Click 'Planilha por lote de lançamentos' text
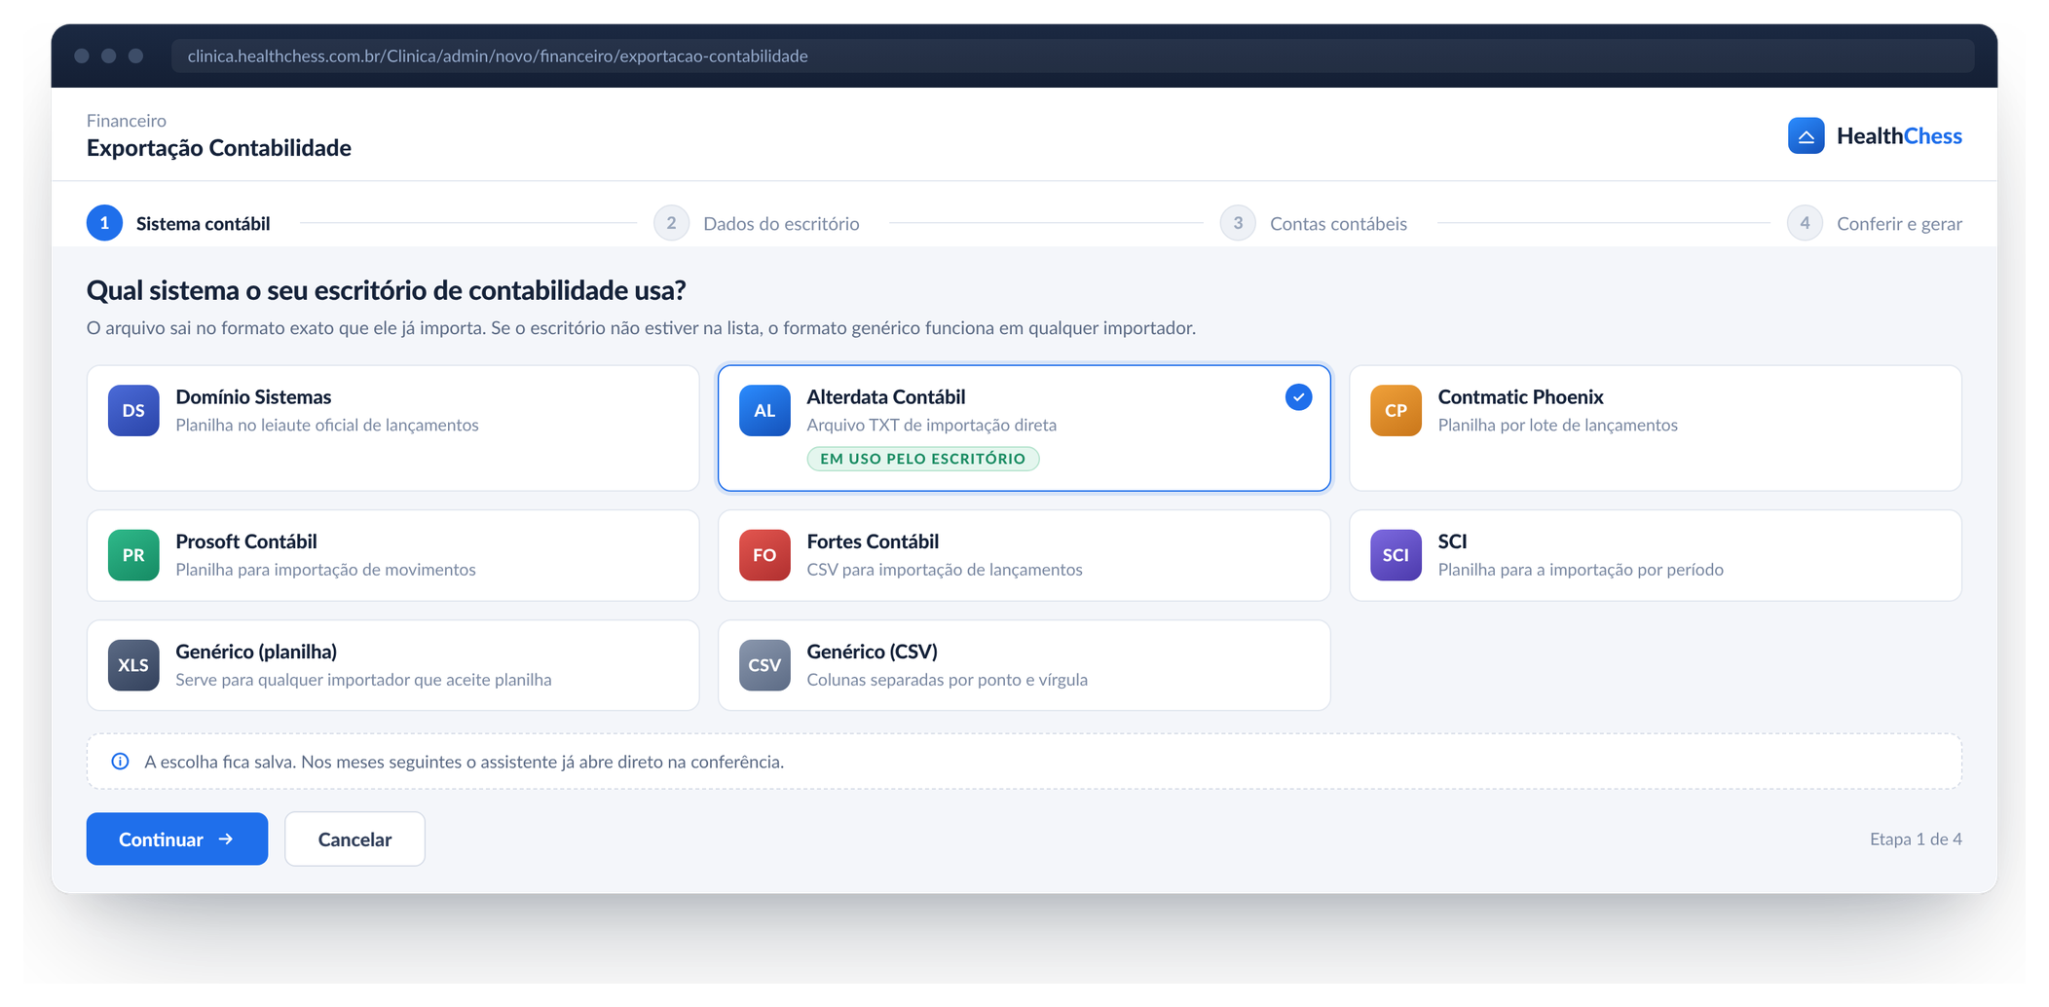The width and height of the screenshot is (2049, 1007). 1558,425
